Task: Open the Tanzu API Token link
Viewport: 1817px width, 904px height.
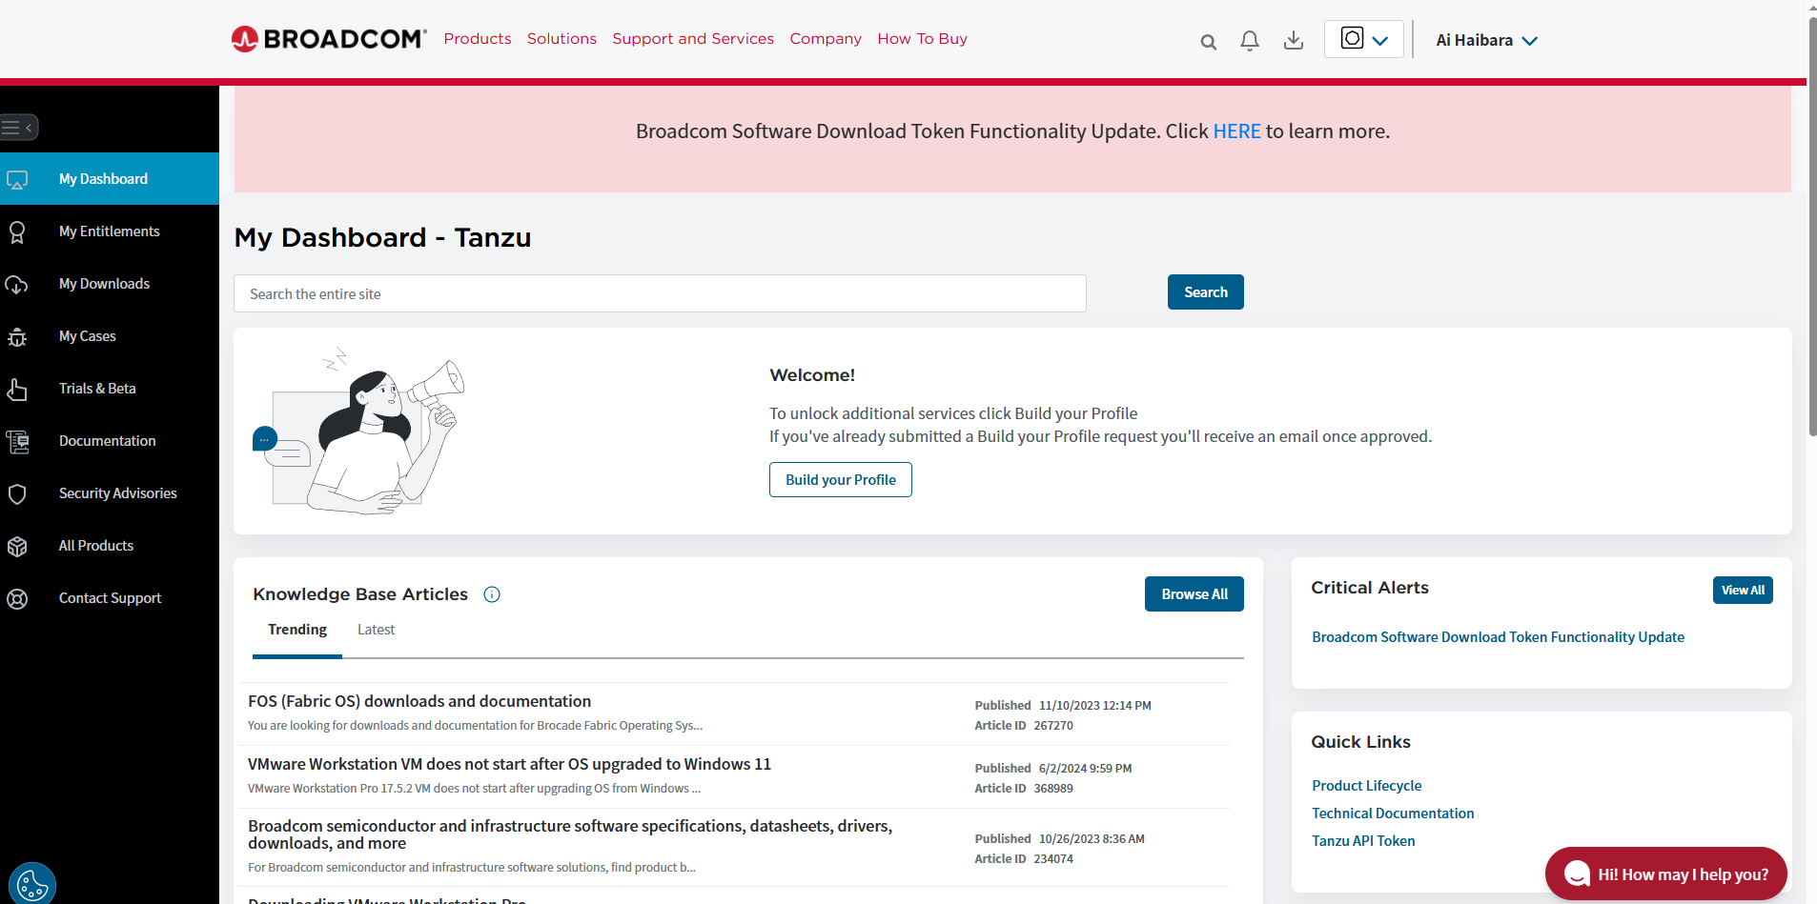Action: [1362, 841]
